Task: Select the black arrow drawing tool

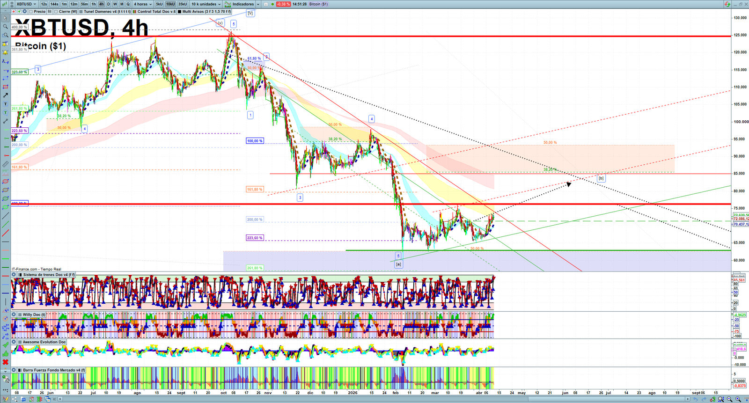Action: 5,95
